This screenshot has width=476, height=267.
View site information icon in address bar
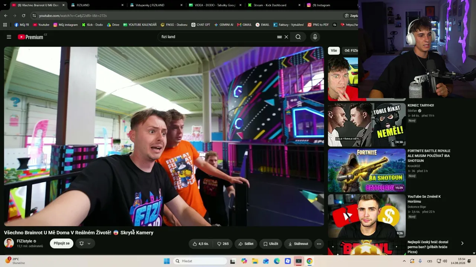(34, 16)
